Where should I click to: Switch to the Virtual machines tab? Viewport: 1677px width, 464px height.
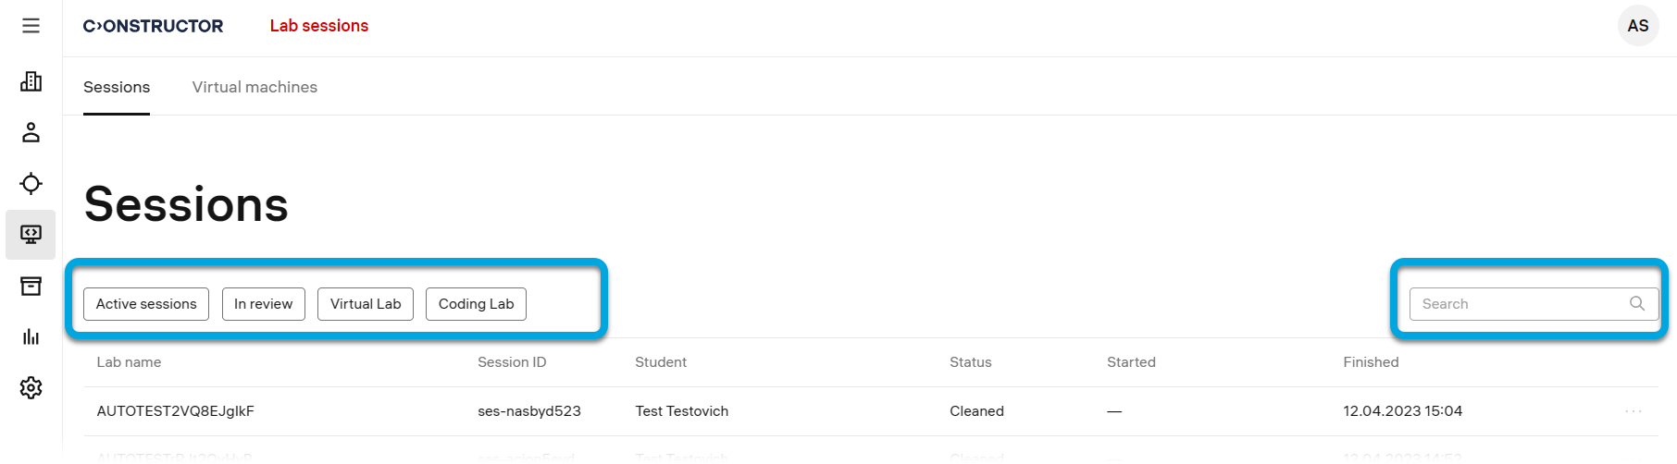255,87
